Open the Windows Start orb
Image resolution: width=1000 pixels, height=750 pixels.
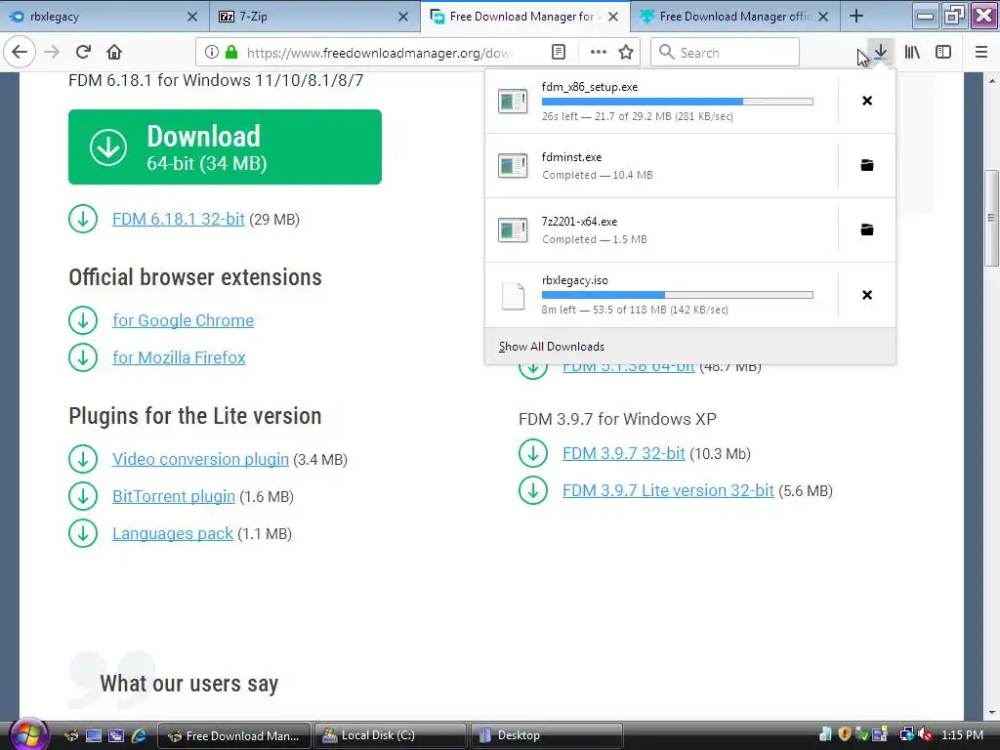[28, 734]
